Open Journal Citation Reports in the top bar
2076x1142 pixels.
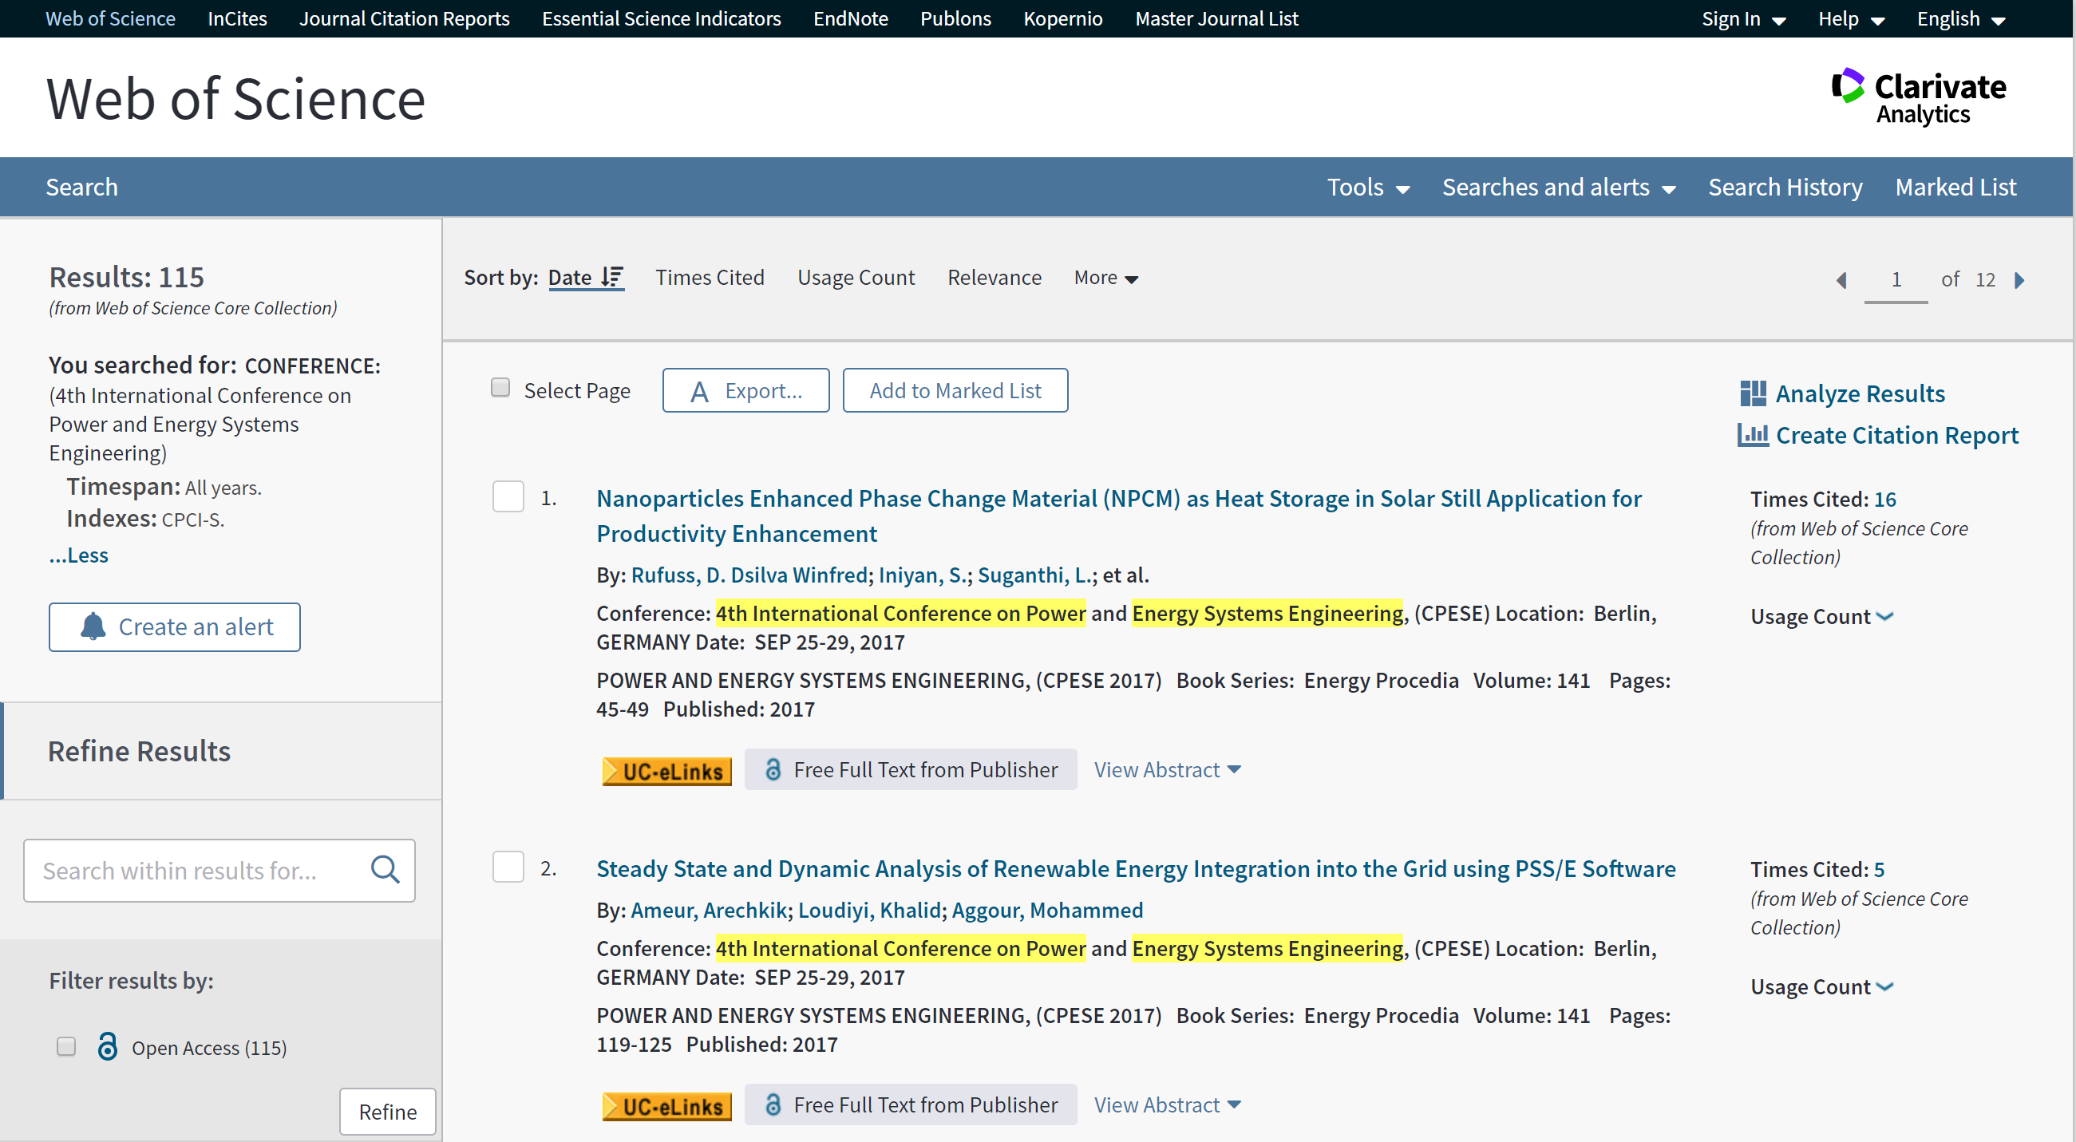(x=405, y=18)
